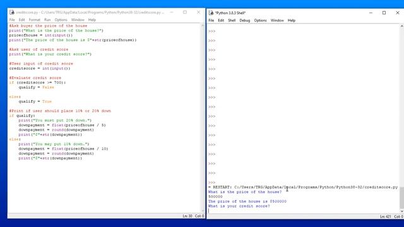
Task: Open Options menu in editor window
Action: click(61, 20)
